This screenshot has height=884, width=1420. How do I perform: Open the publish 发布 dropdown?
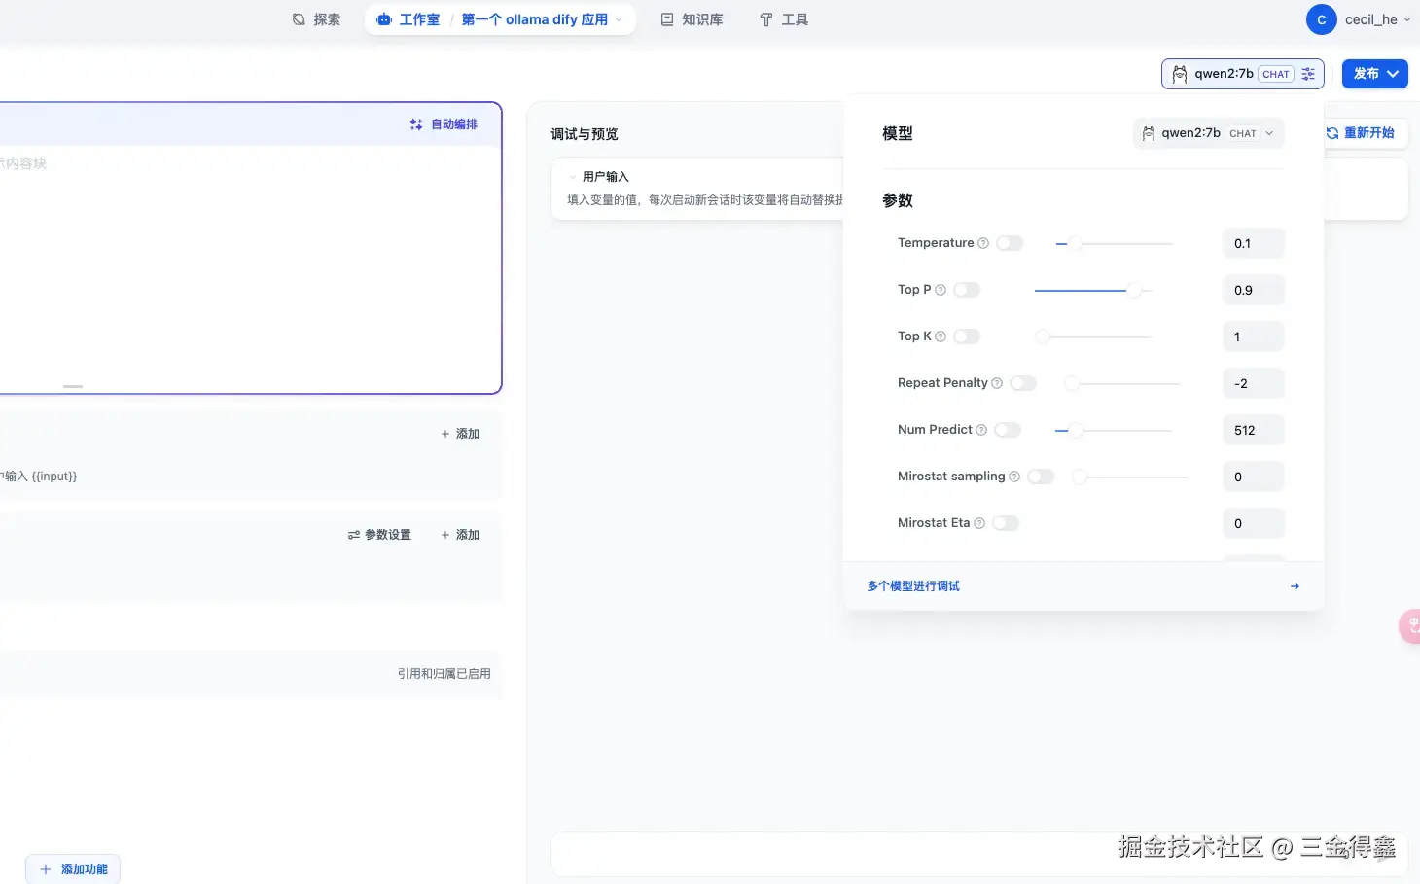pos(1375,74)
